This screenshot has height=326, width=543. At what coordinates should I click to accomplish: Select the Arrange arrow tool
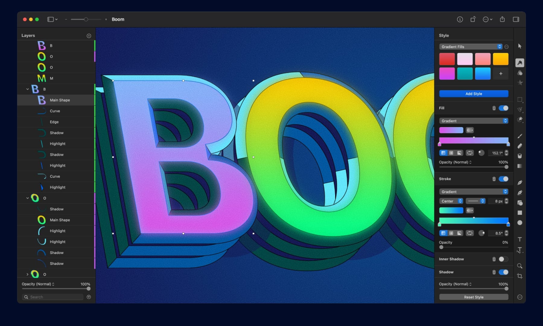[519, 46]
